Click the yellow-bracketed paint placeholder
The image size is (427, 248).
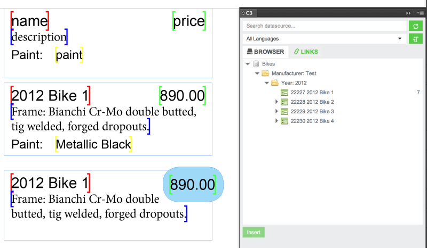(x=69, y=55)
